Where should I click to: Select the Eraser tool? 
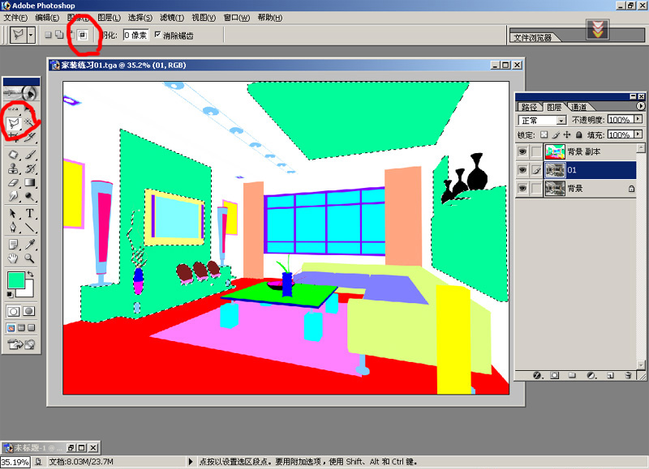tap(13, 182)
